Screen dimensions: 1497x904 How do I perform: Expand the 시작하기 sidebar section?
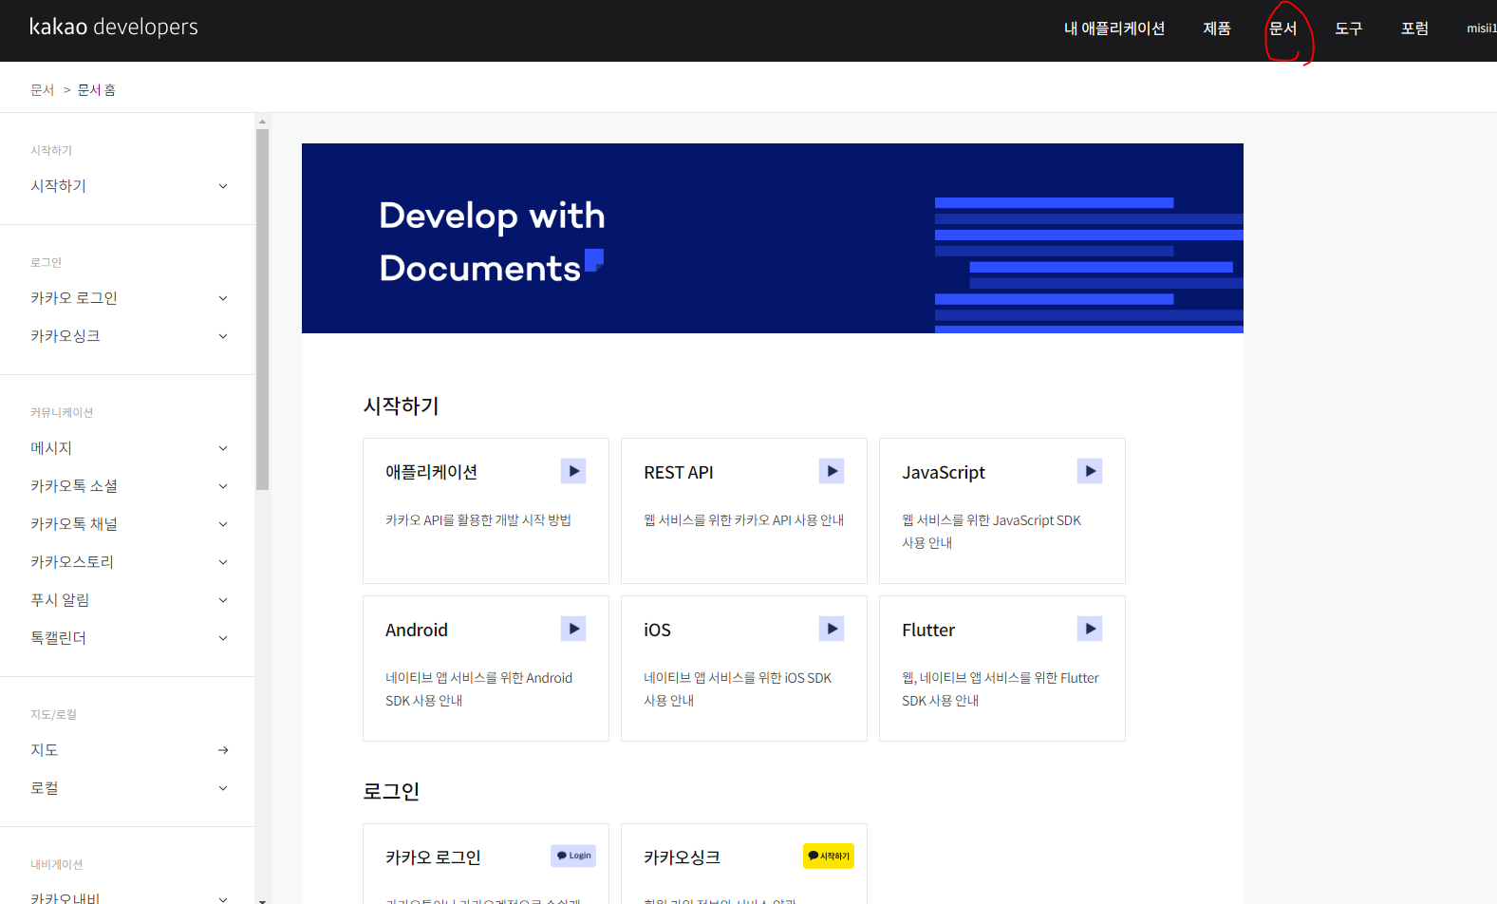pyautogui.click(x=223, y=186)
